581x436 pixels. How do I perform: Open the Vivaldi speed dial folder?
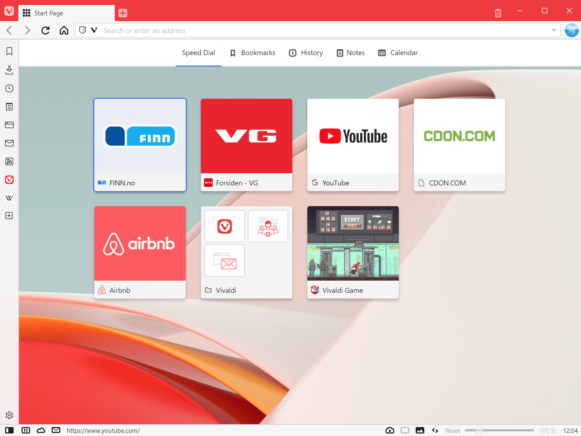246,252
